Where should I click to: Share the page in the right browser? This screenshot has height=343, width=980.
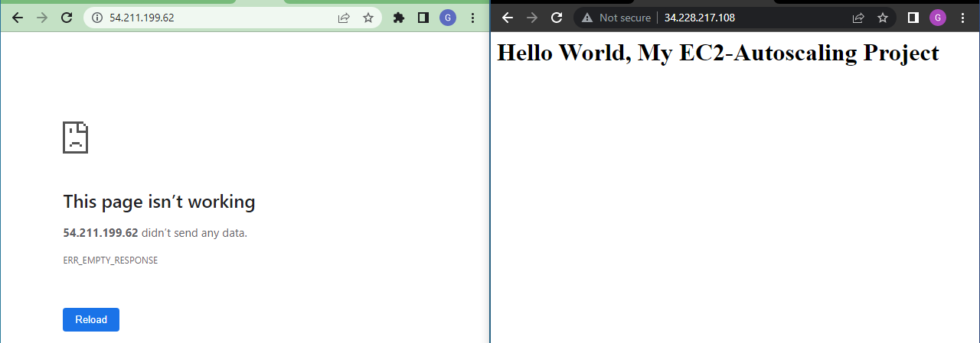(x=859, y=18)
